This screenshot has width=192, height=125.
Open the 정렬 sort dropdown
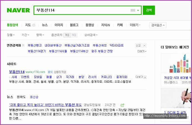click(11, 35)
